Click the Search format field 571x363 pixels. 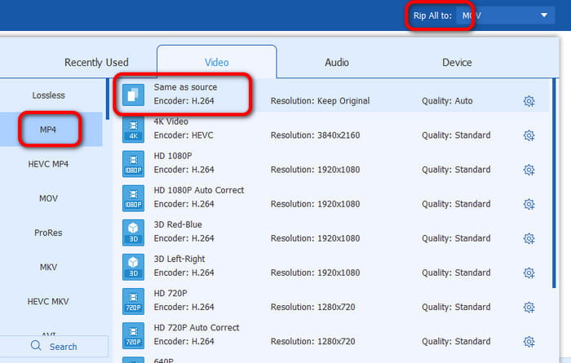pos(54,346)
